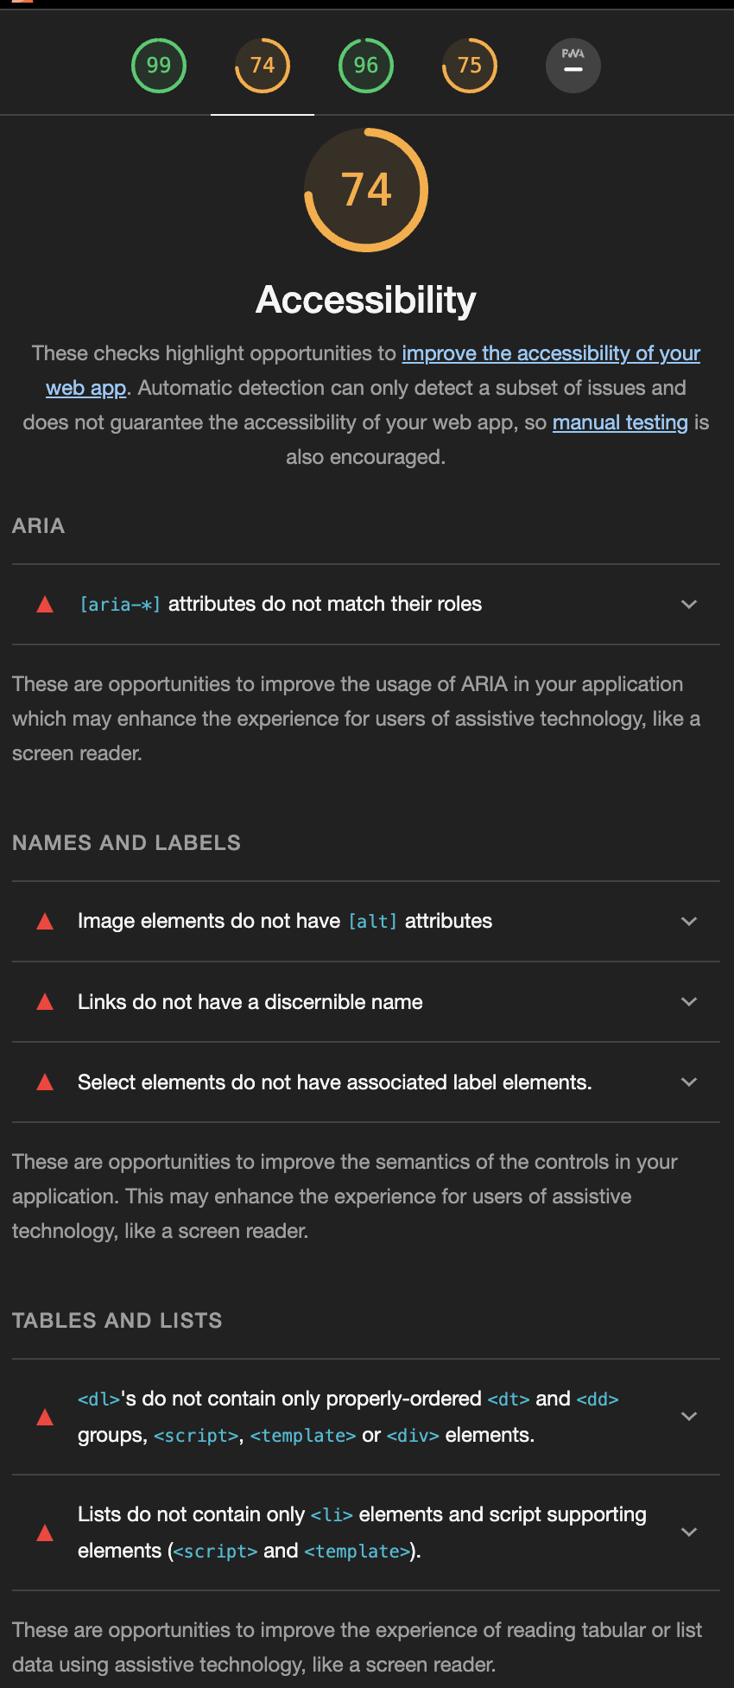Open the Best Practices gauge showing 96
This screenshot has width=734, height=1688.
tap(366, 66)
